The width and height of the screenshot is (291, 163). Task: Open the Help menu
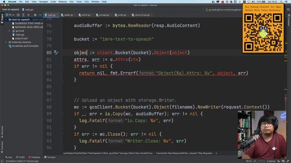104,2
